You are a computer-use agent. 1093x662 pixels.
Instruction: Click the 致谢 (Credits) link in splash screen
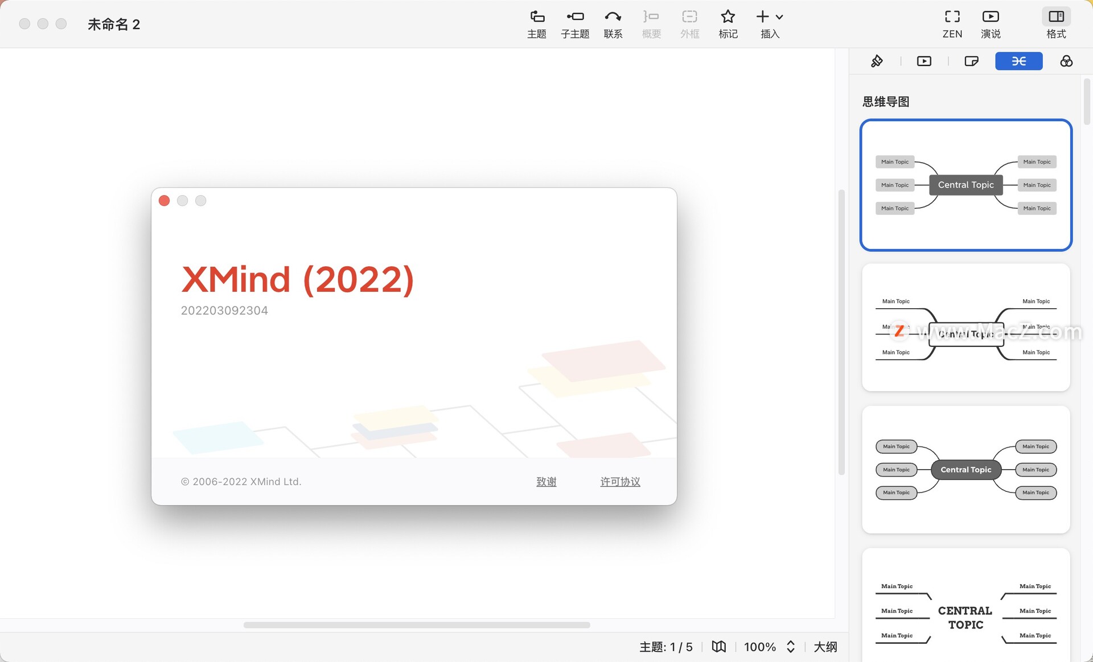click(x=546, y=481)
